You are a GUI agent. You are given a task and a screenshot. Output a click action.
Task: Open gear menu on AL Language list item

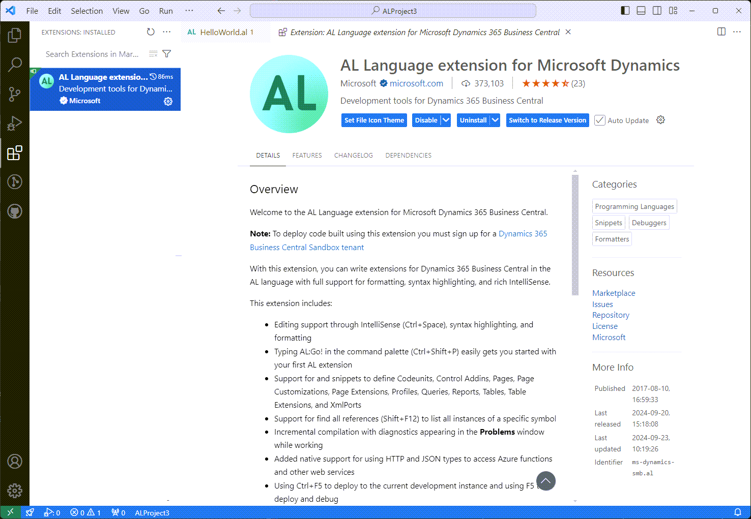pos(168,101)
